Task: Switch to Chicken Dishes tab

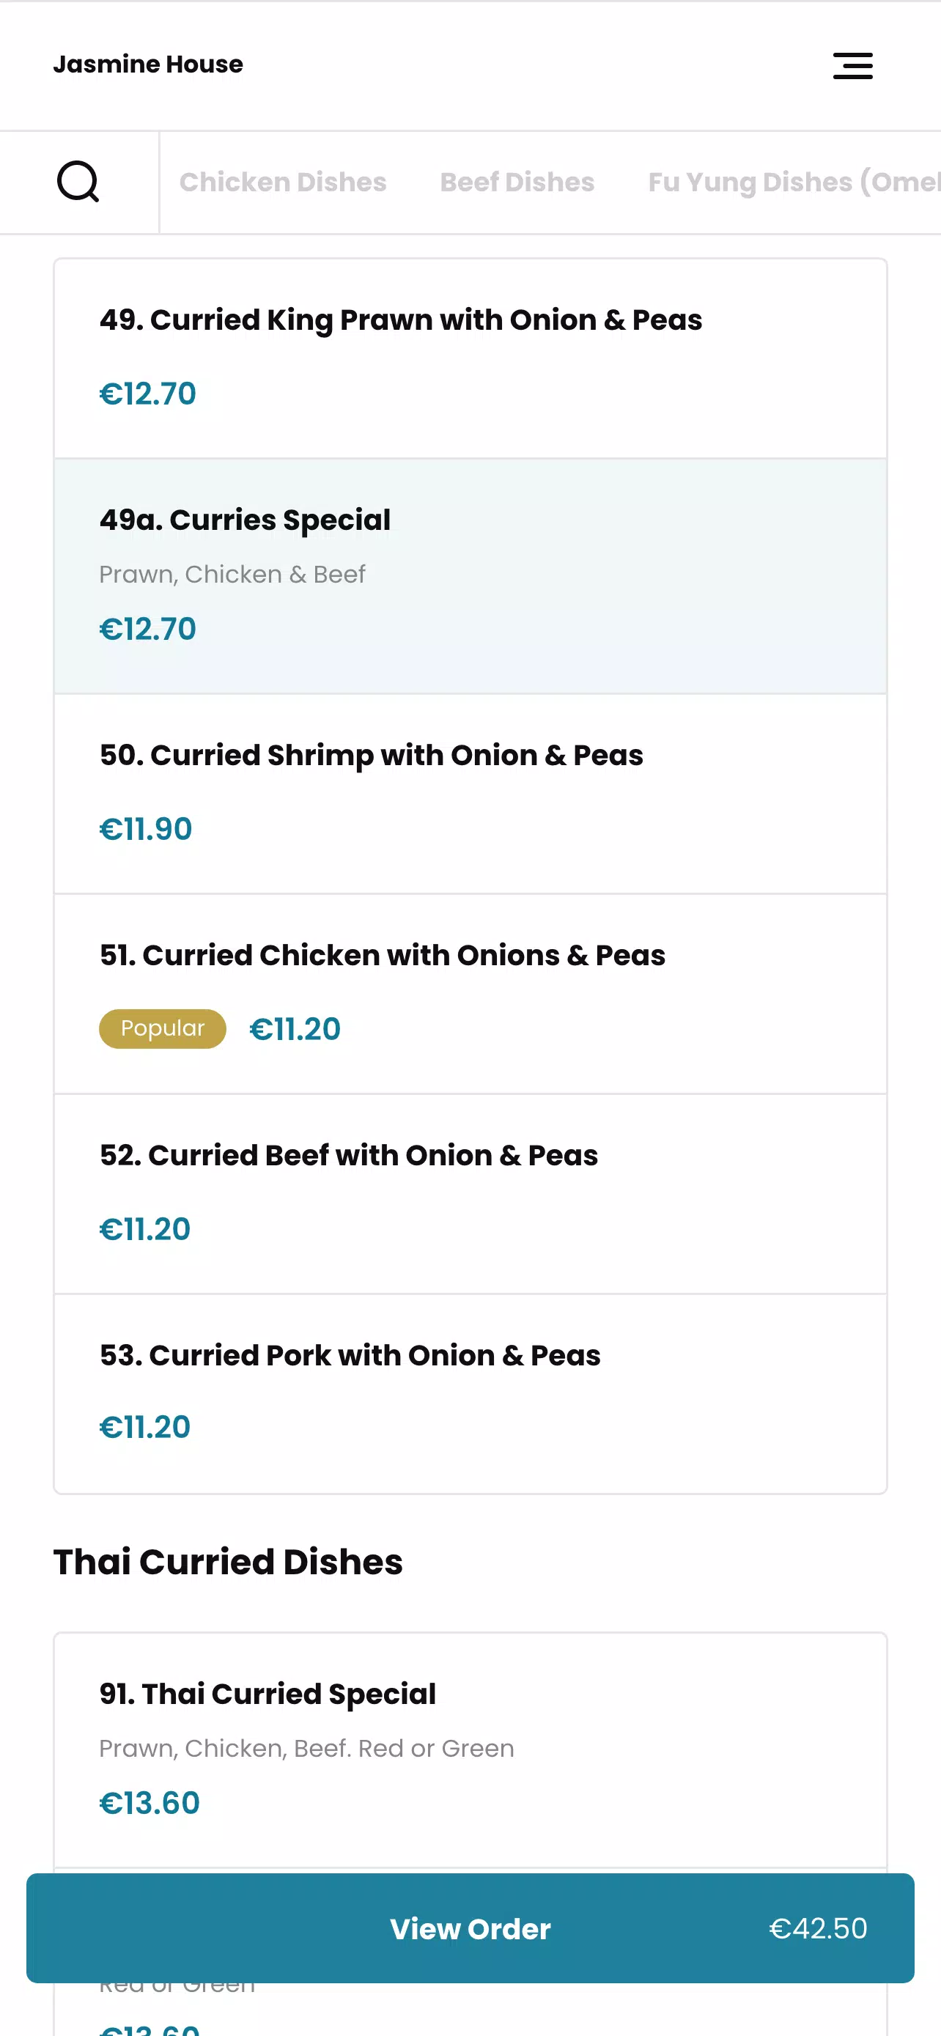Action: click(x=283, y=182)
